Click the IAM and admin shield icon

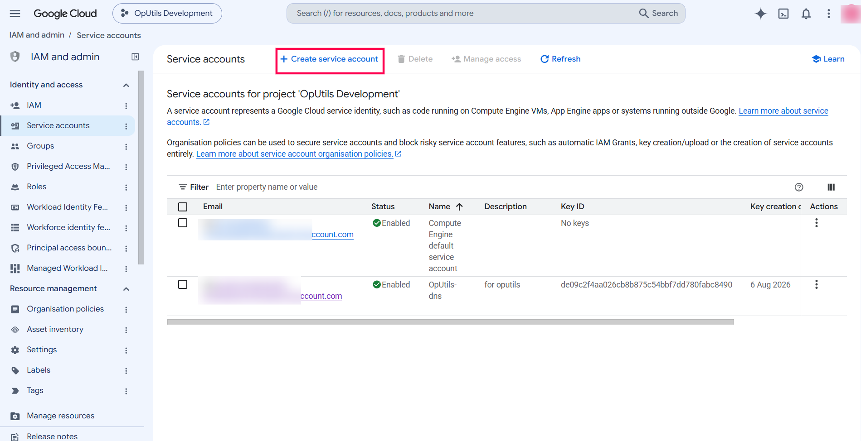[15, 57]
